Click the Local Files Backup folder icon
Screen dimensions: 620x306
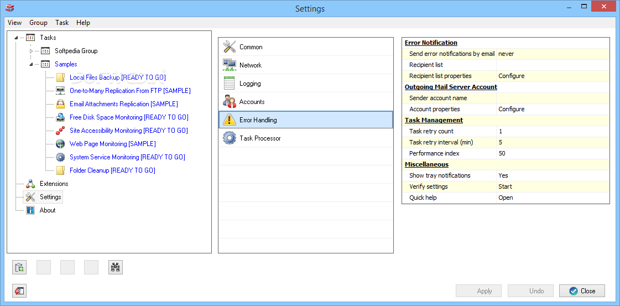[x=60, y=77]
